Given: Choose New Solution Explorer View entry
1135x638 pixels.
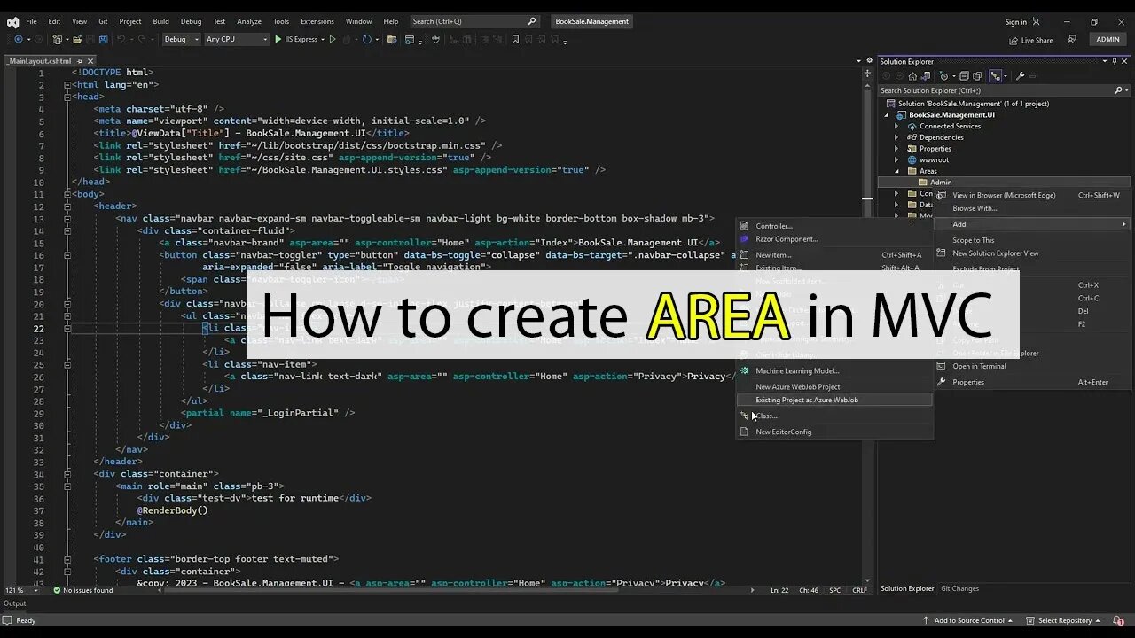Looking at the screenshot, I should (x=1032, y=253).
